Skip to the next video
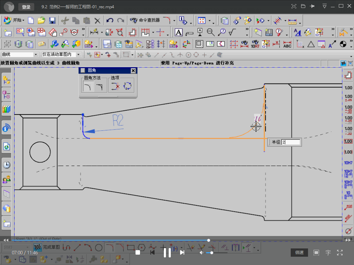Viewport: 354px width, 265px height. pos(182,253)
